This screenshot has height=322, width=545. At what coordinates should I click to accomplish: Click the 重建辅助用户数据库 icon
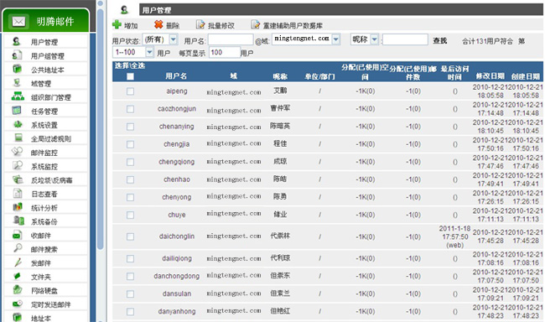[x=256, y=24]
